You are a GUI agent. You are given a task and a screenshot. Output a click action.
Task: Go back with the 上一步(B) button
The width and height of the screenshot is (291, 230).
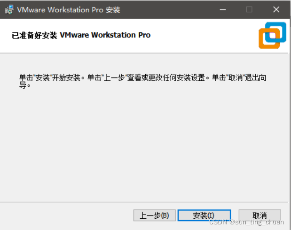pos(154,215)
